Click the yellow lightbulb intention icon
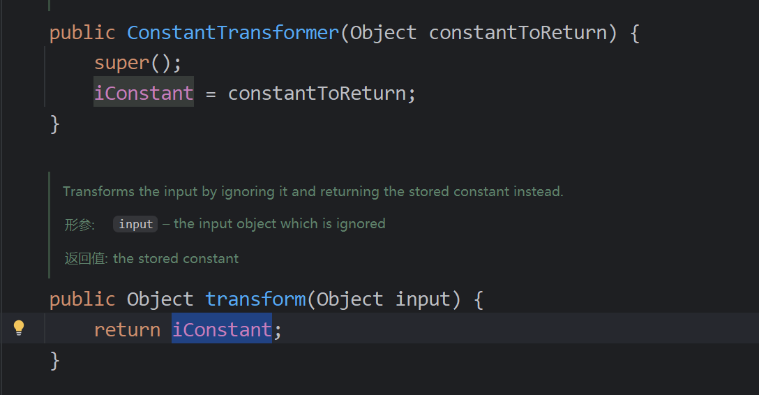The image size is (759, 395). pos(19,328)
